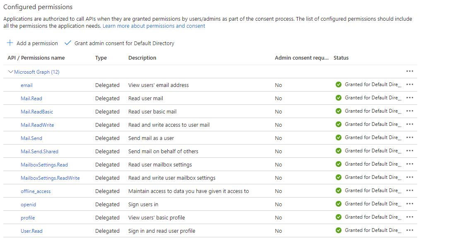
Task: Click the 'View users' email address' description
Action: click(159, 85)
